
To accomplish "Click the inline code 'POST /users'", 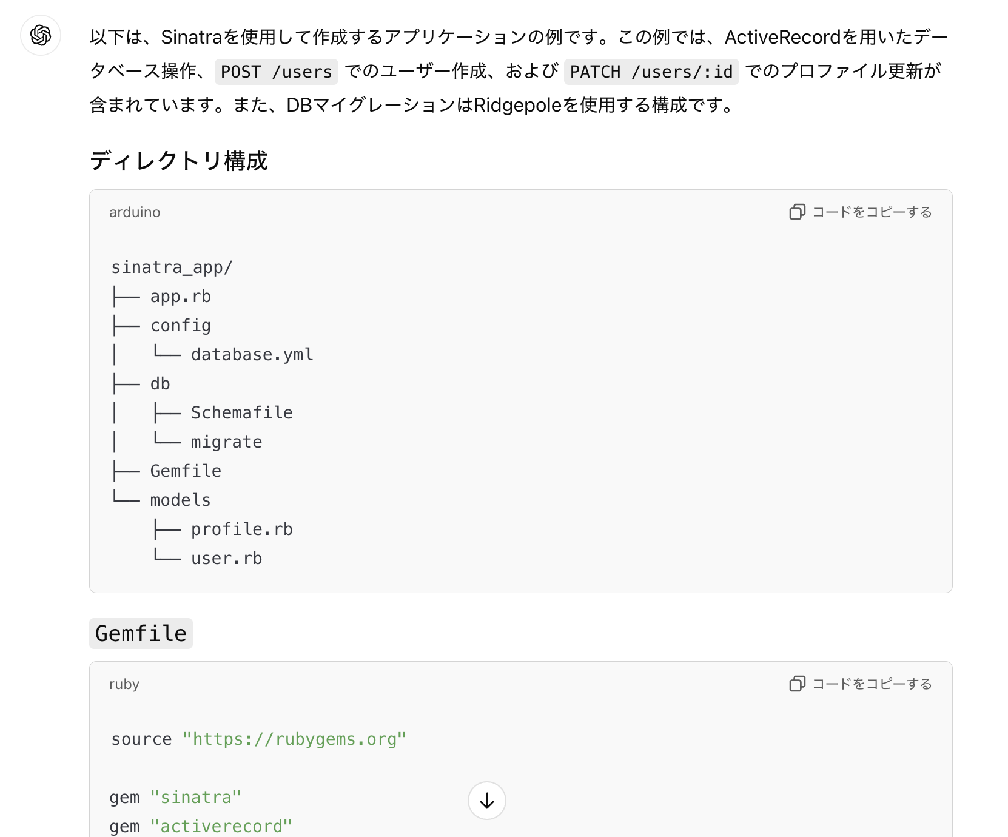I will pyautogui.click(x=277, y=72).
